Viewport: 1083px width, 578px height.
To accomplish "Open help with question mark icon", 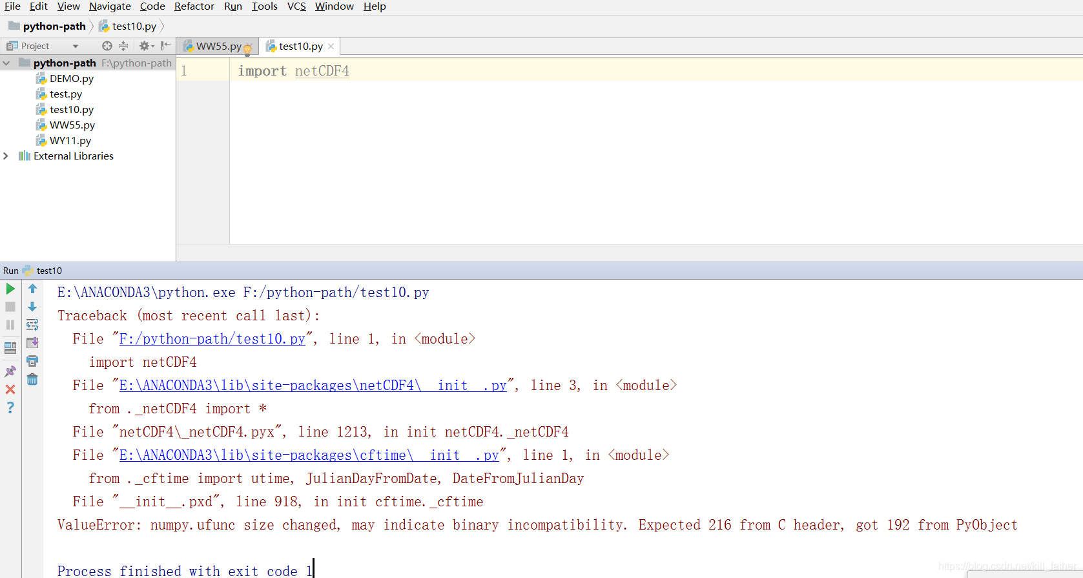I will tap(10, 408).
